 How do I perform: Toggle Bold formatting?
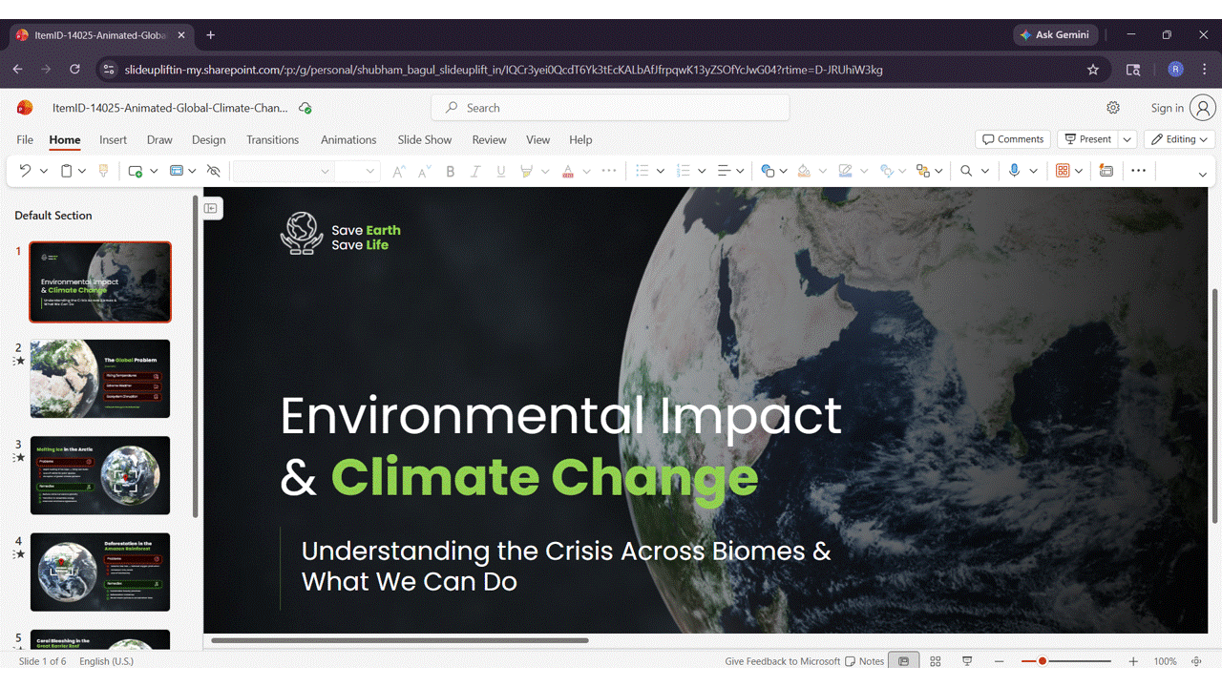click(451, 171)
